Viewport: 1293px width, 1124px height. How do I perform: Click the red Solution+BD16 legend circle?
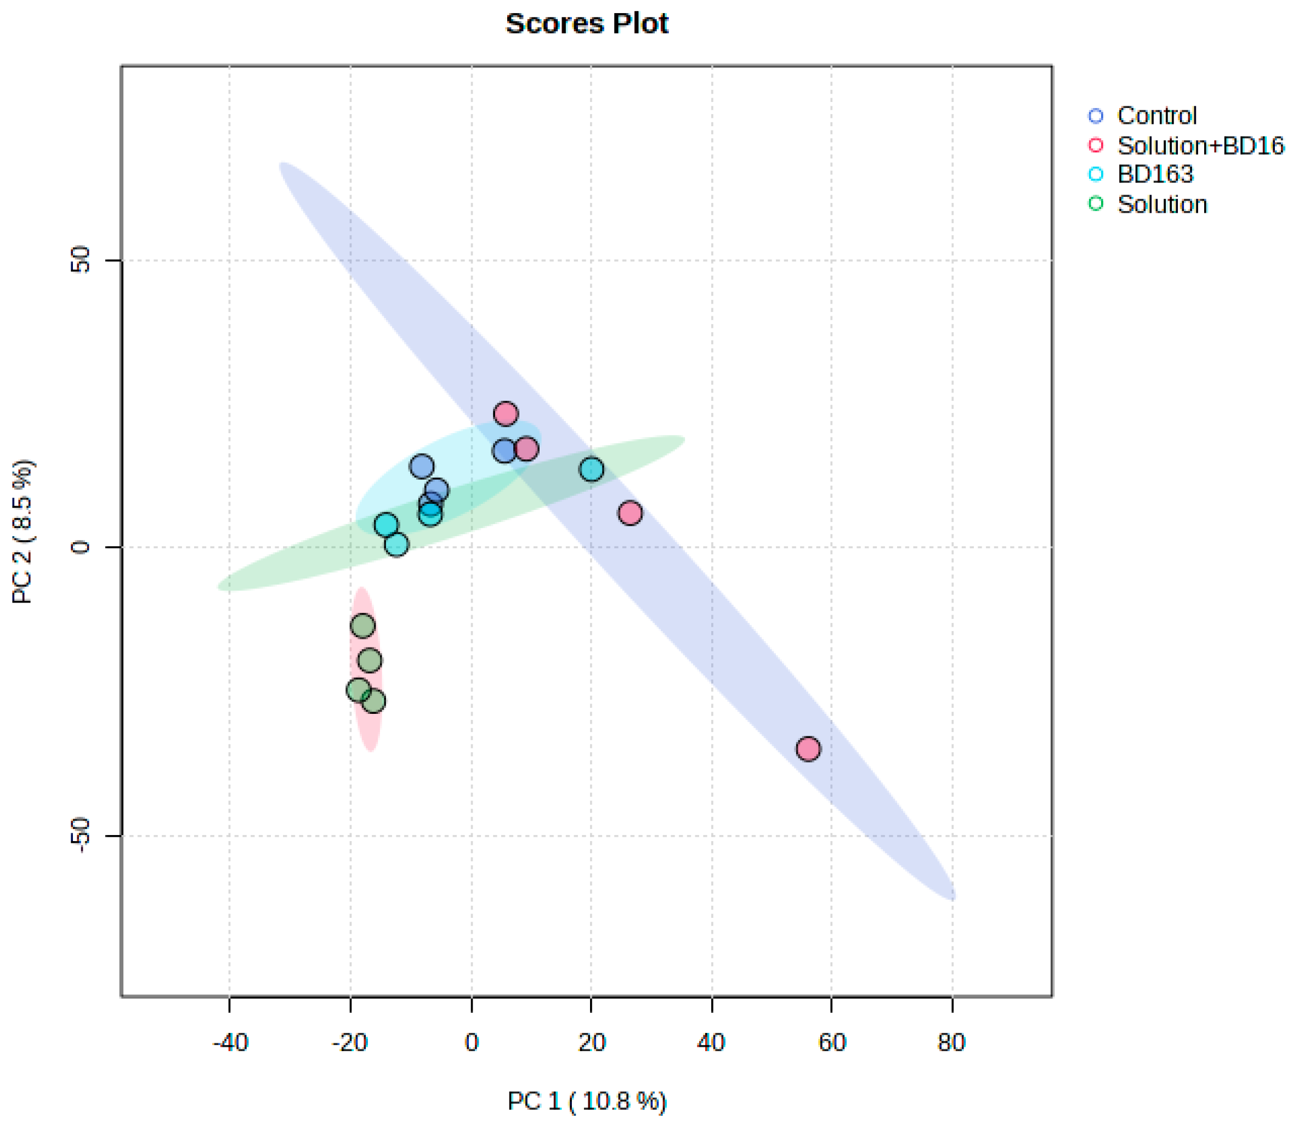[1096, 145]
